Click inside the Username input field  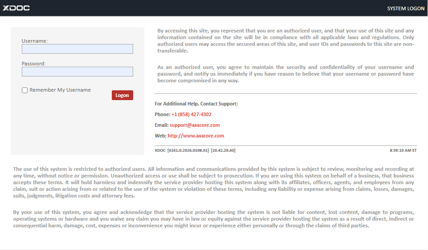pyautogui.click(x=77, y=49)
